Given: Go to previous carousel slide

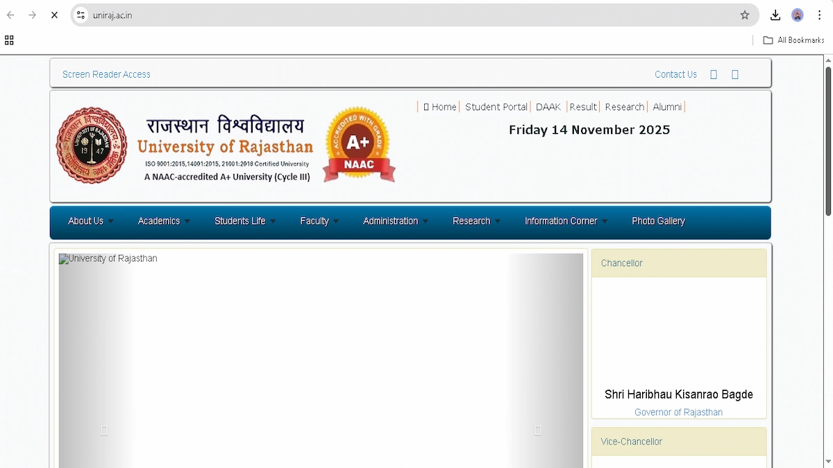Looking at the screenshot, I should pos(104,431).
